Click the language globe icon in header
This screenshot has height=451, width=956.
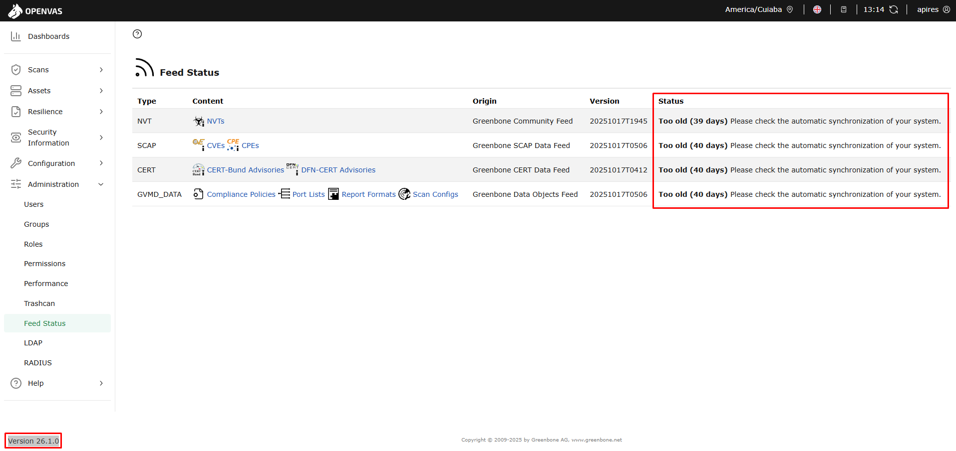[817, 9]
